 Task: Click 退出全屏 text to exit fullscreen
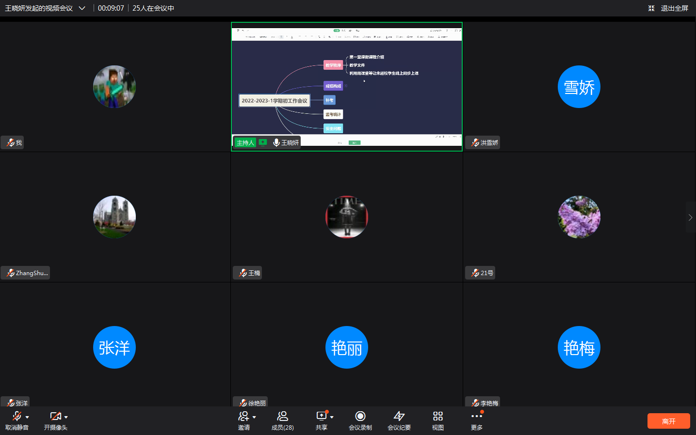(x=674, y=8)
